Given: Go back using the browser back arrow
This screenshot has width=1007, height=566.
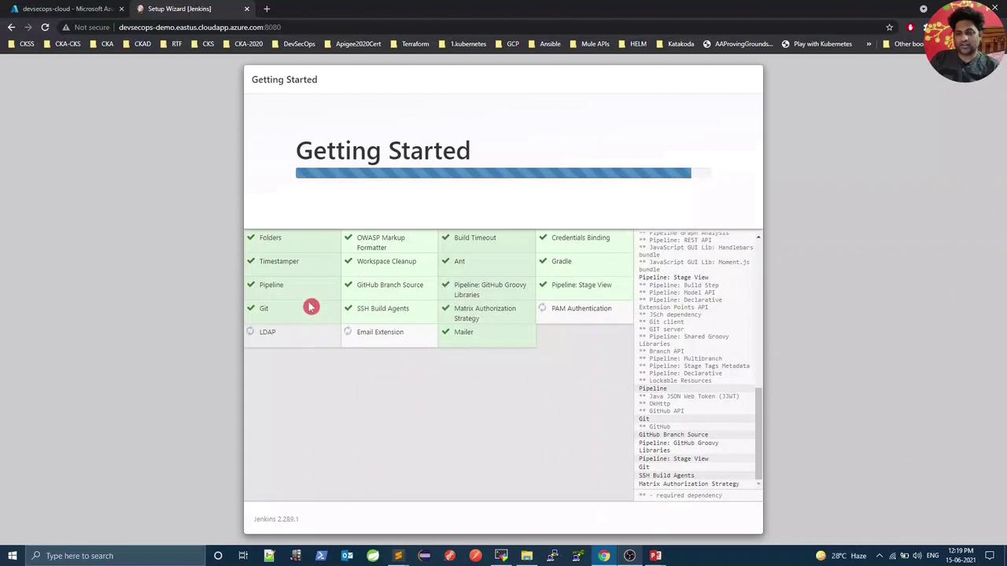Looking at the screenshot, I should 11,28.
